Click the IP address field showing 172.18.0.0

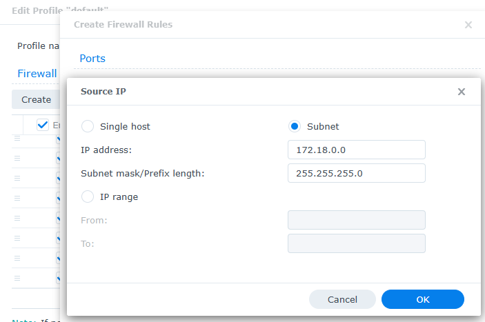pyautogui.click(x=356, y=150)
